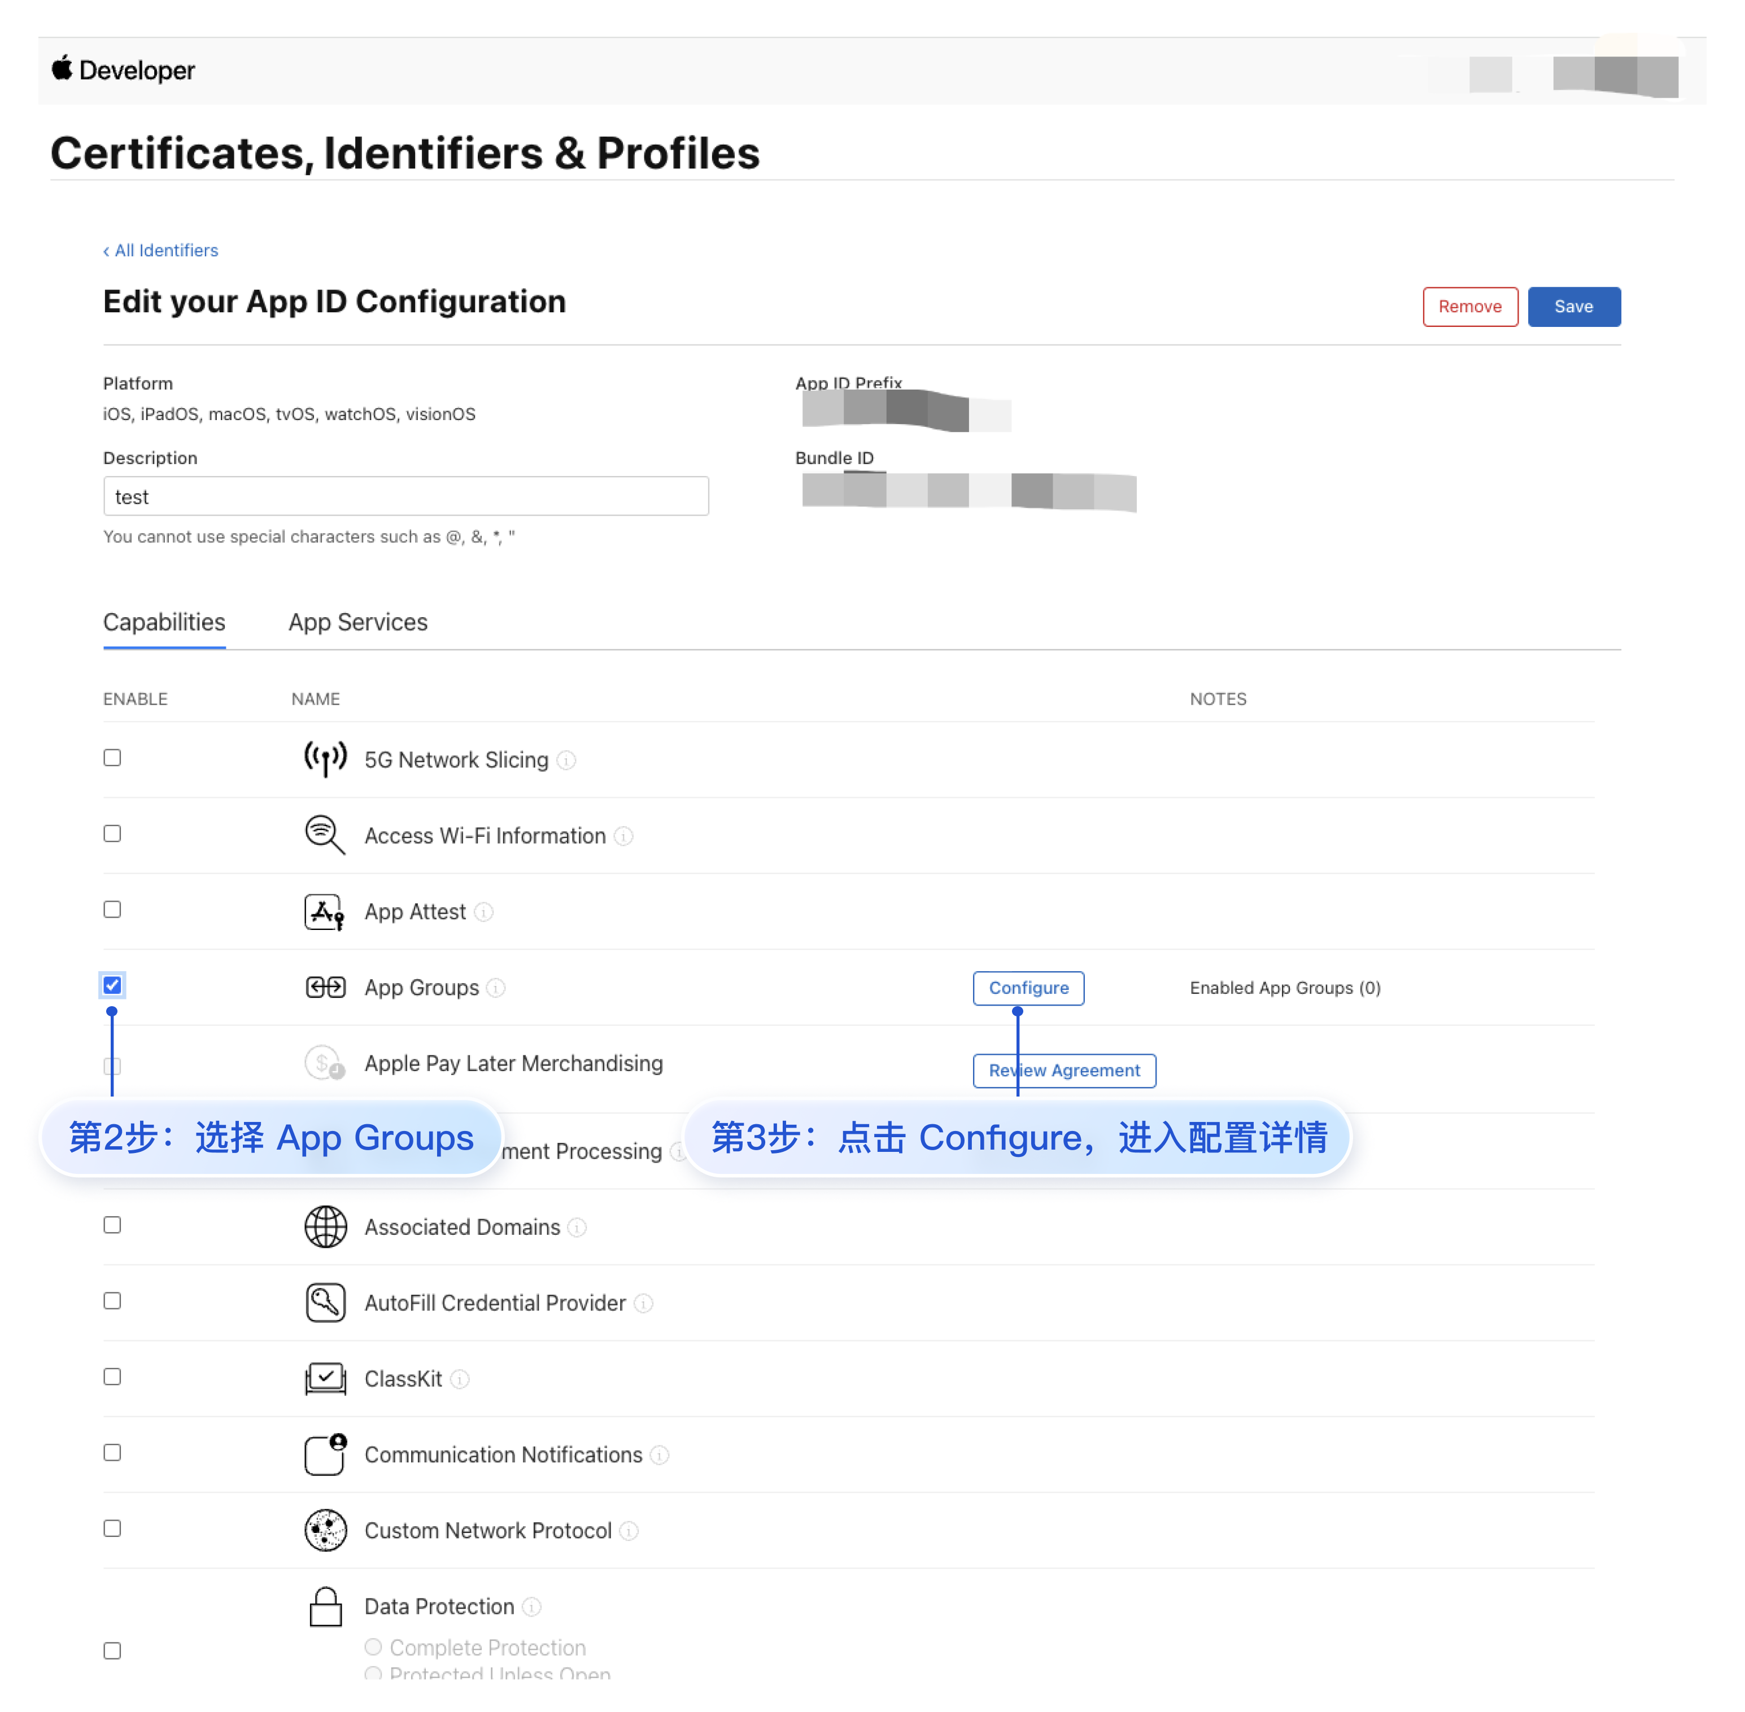Click the 5G Network Slicing antenna icon

coord(325,759)
